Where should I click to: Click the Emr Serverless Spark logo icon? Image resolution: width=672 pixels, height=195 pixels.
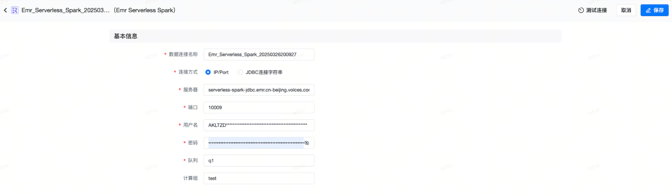pos(15,10)
